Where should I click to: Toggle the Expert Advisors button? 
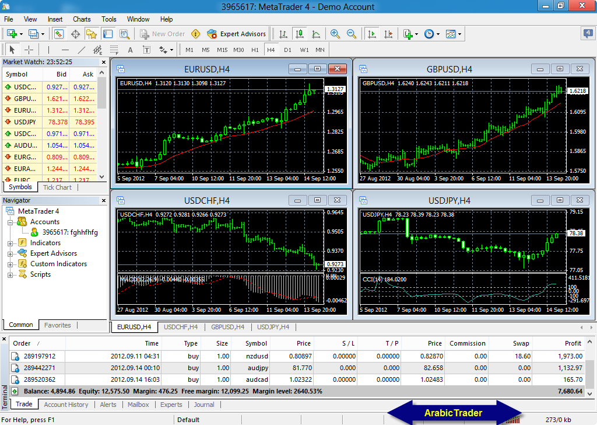237,34
